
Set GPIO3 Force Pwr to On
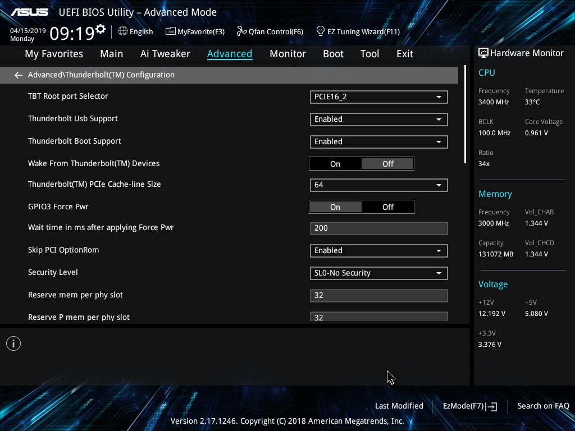tap(335, 207)
